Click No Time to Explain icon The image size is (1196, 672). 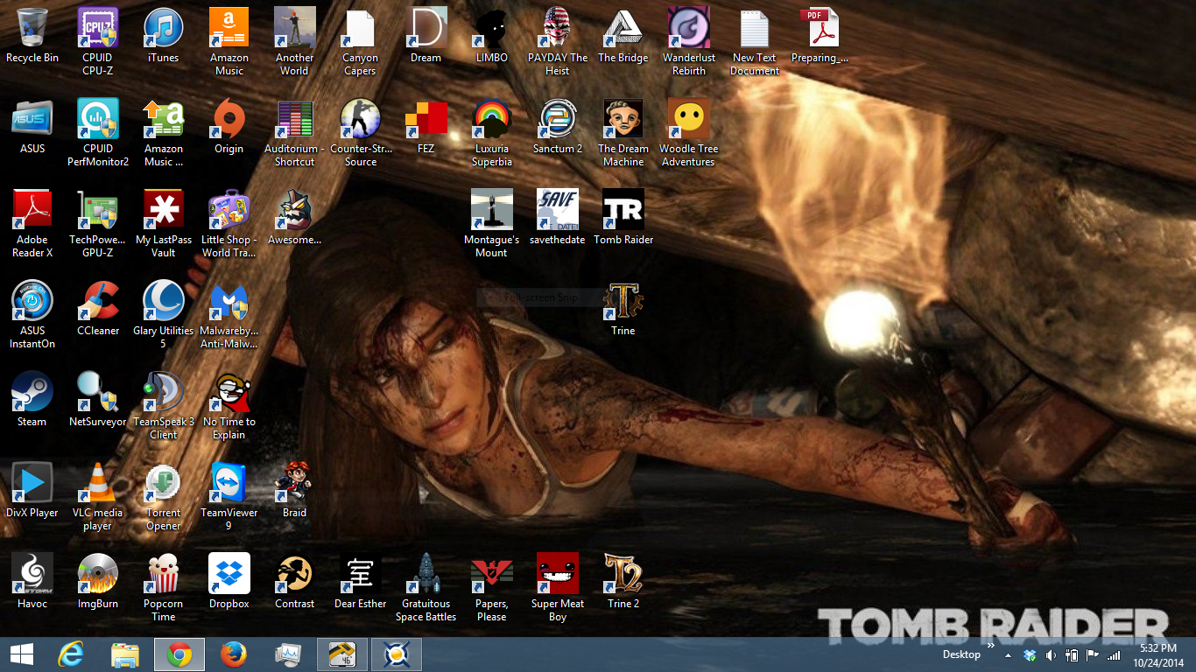pos(229,392)
